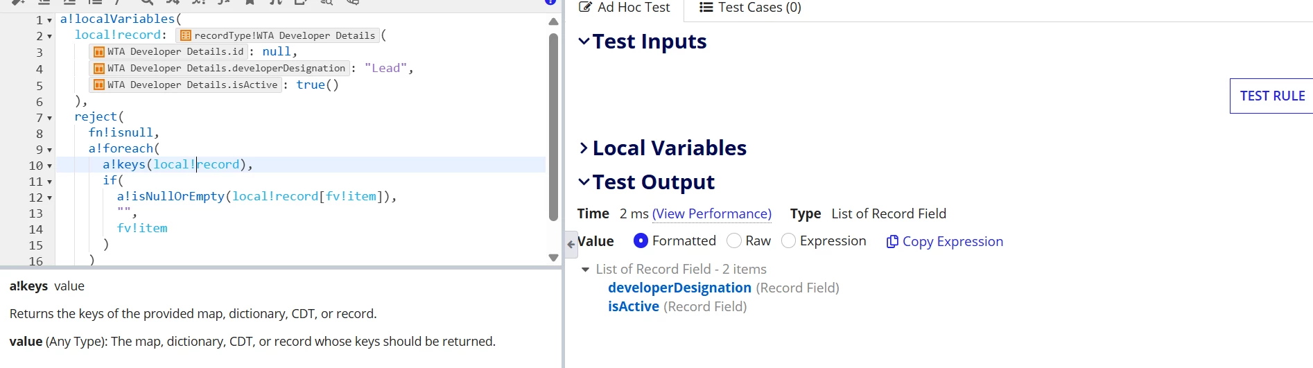Open the developerDesignation record field result
Image resolution: width=1313 pixels, height=368 pixels.
[679, 288]
